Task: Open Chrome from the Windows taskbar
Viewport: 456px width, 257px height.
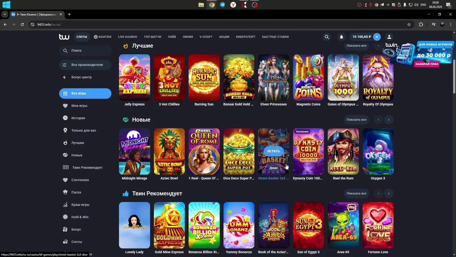Action: click(212, 5)
